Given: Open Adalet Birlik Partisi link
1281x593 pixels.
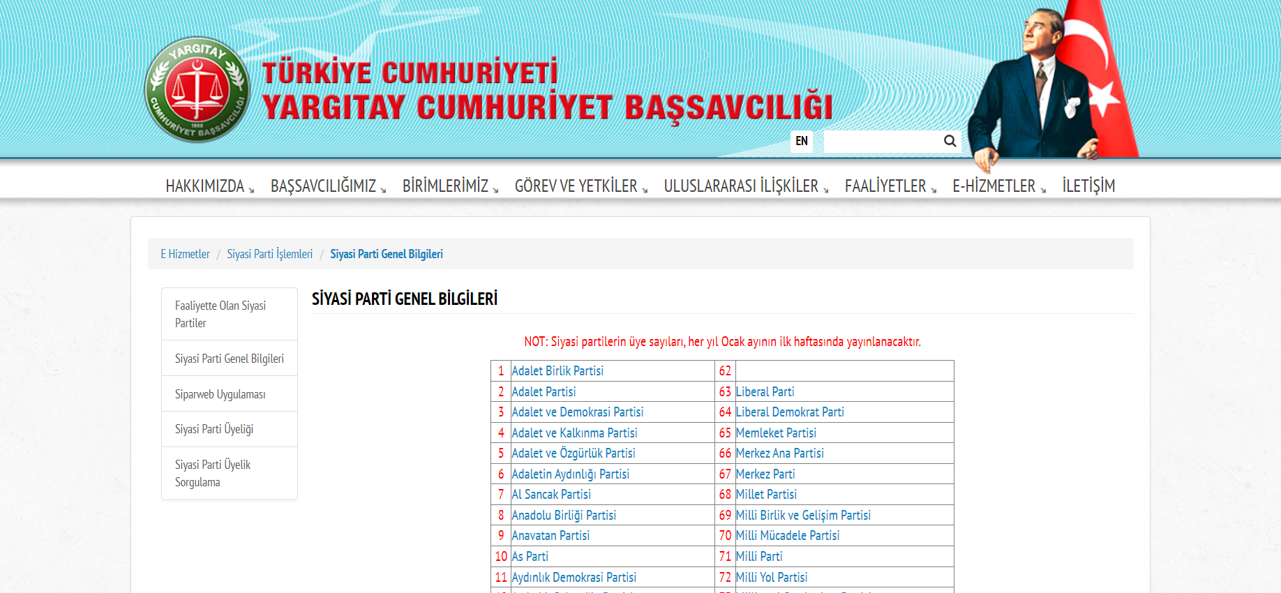Looking at the screenshot, I should click(557, 371).
